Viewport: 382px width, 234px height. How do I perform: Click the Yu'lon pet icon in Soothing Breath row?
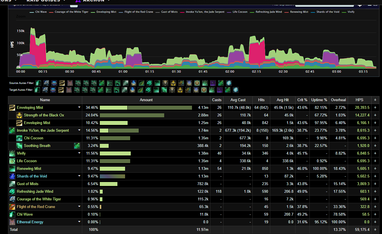(x=77, y=146)
